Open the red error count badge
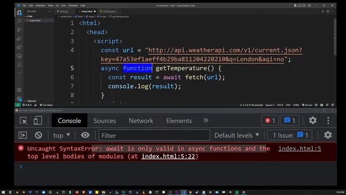The width and height of the screenshot is (346, 195). point(270,120)
